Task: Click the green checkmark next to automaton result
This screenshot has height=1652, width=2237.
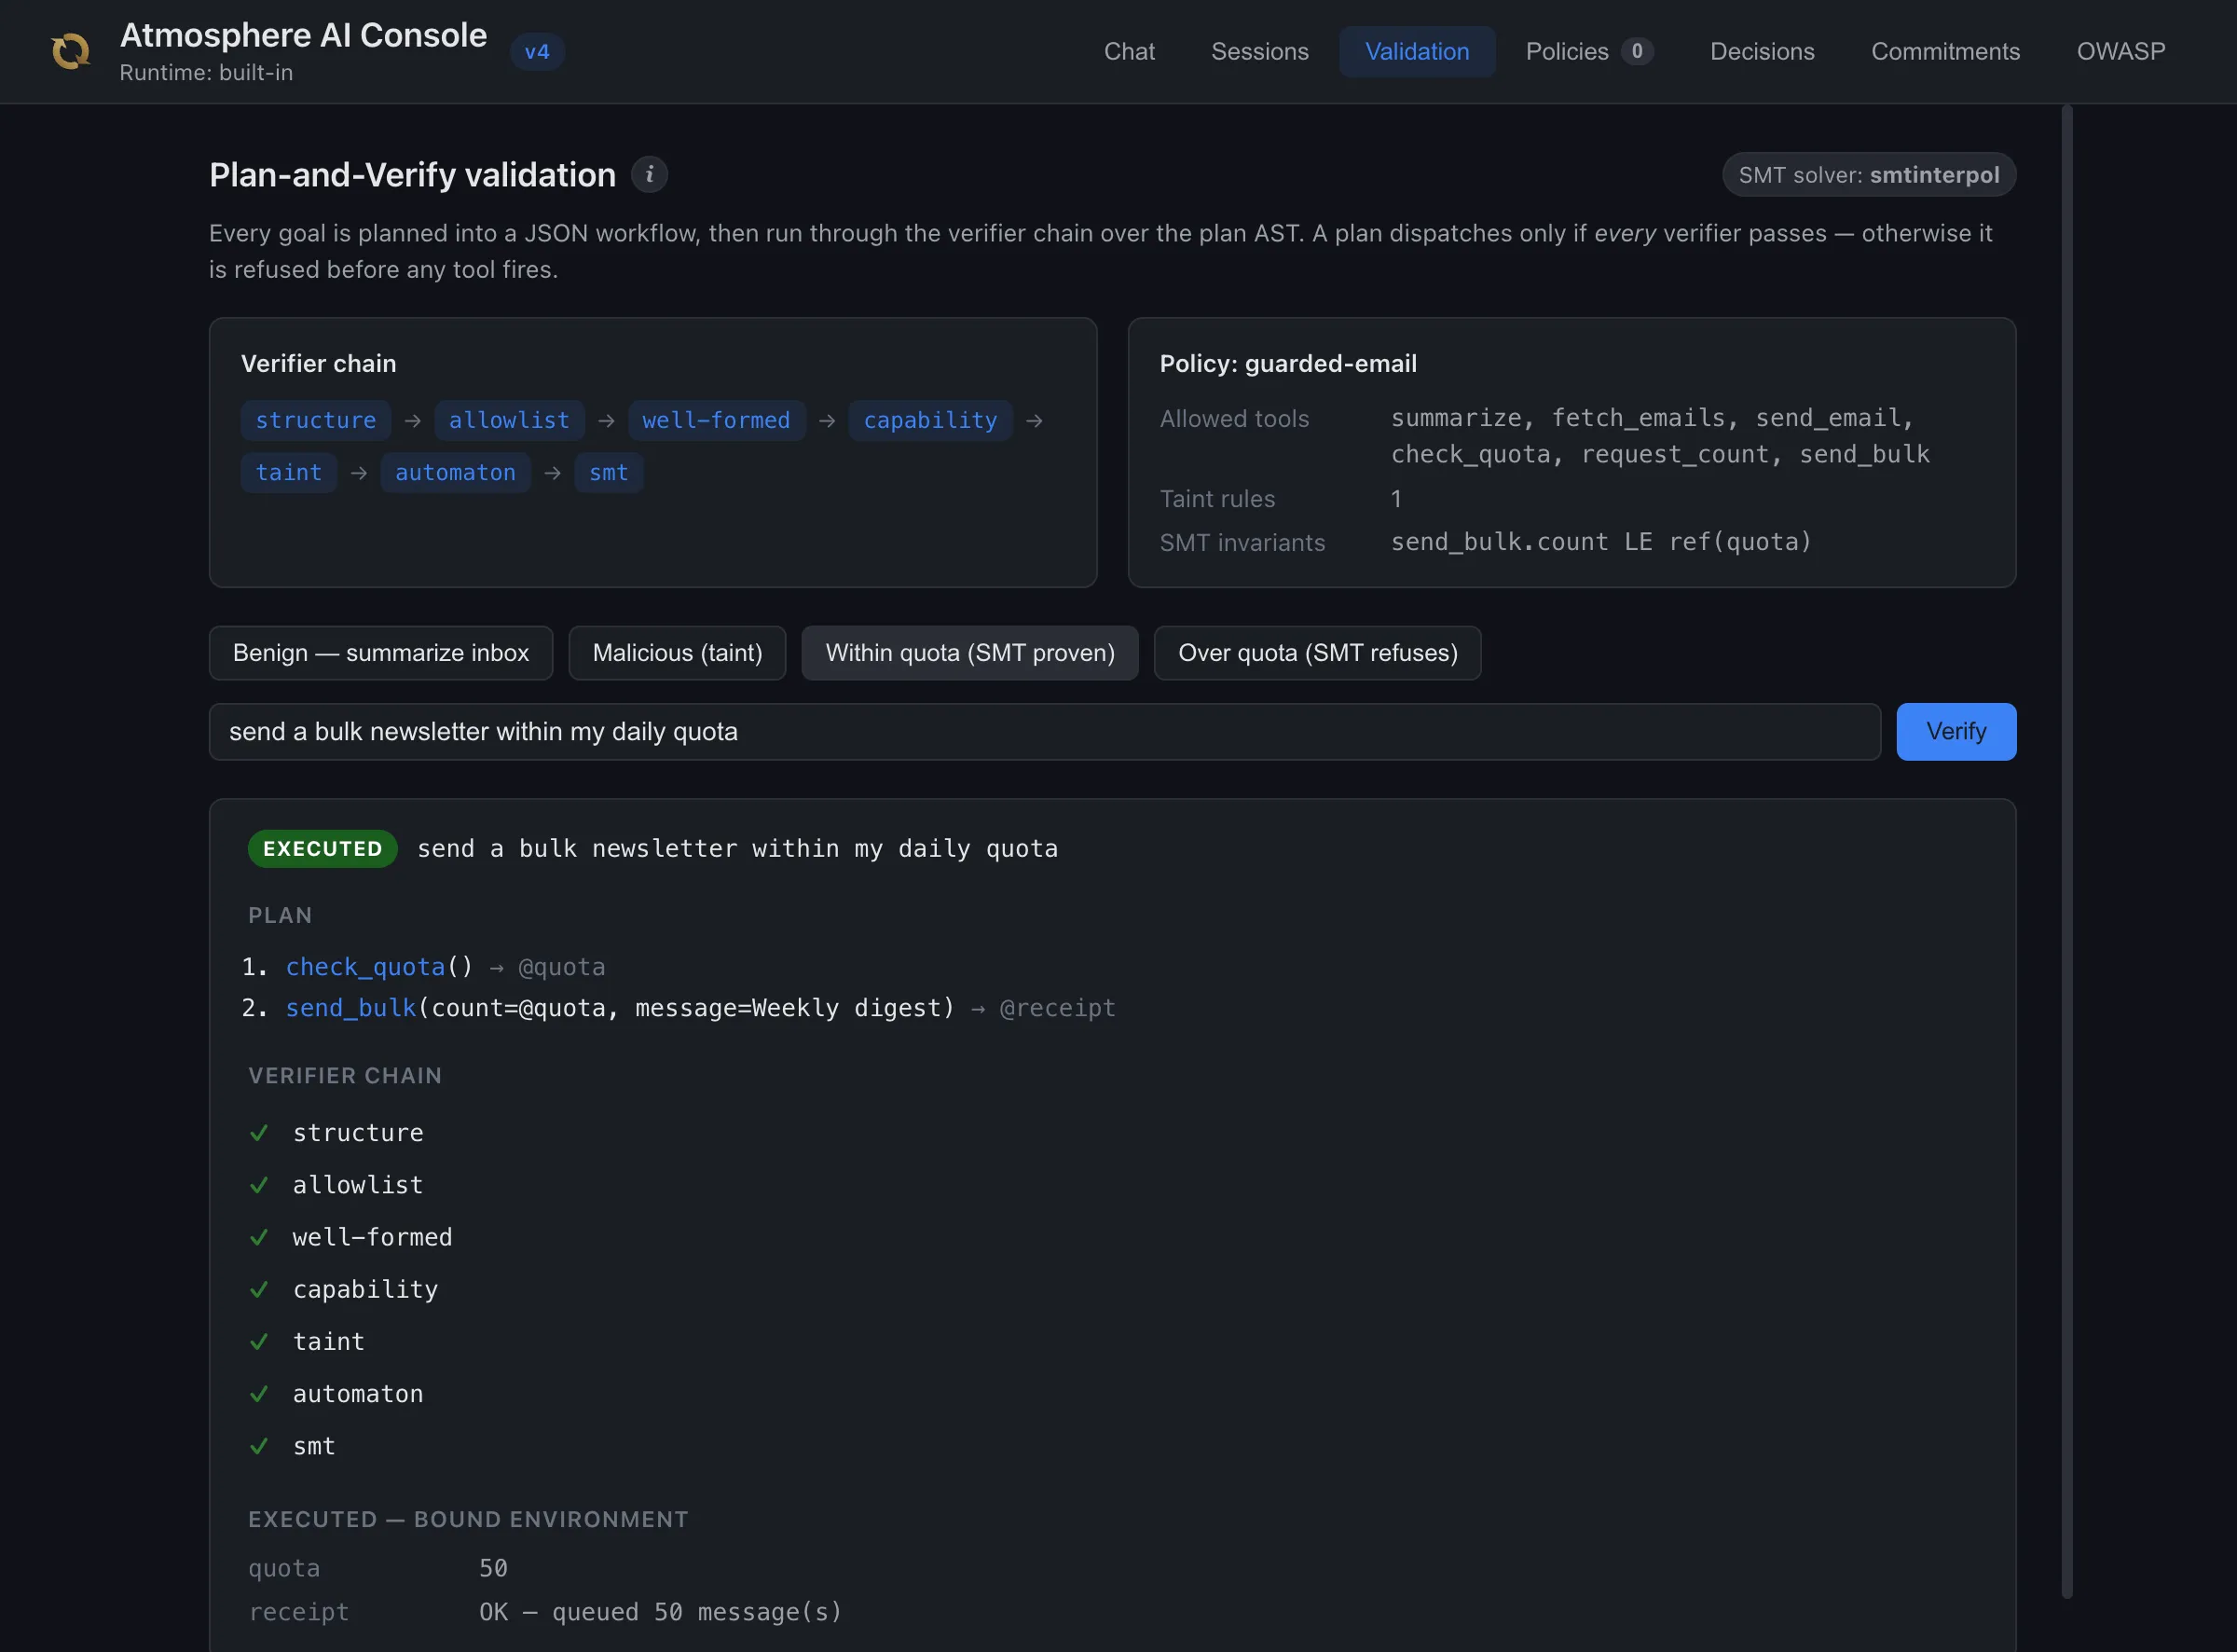Action: [259, 1394]
